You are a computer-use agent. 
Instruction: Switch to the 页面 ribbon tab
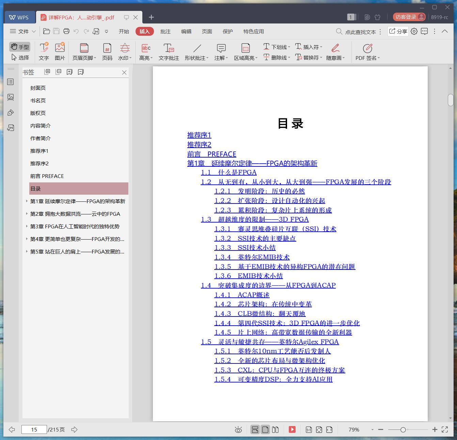[207, 31]
